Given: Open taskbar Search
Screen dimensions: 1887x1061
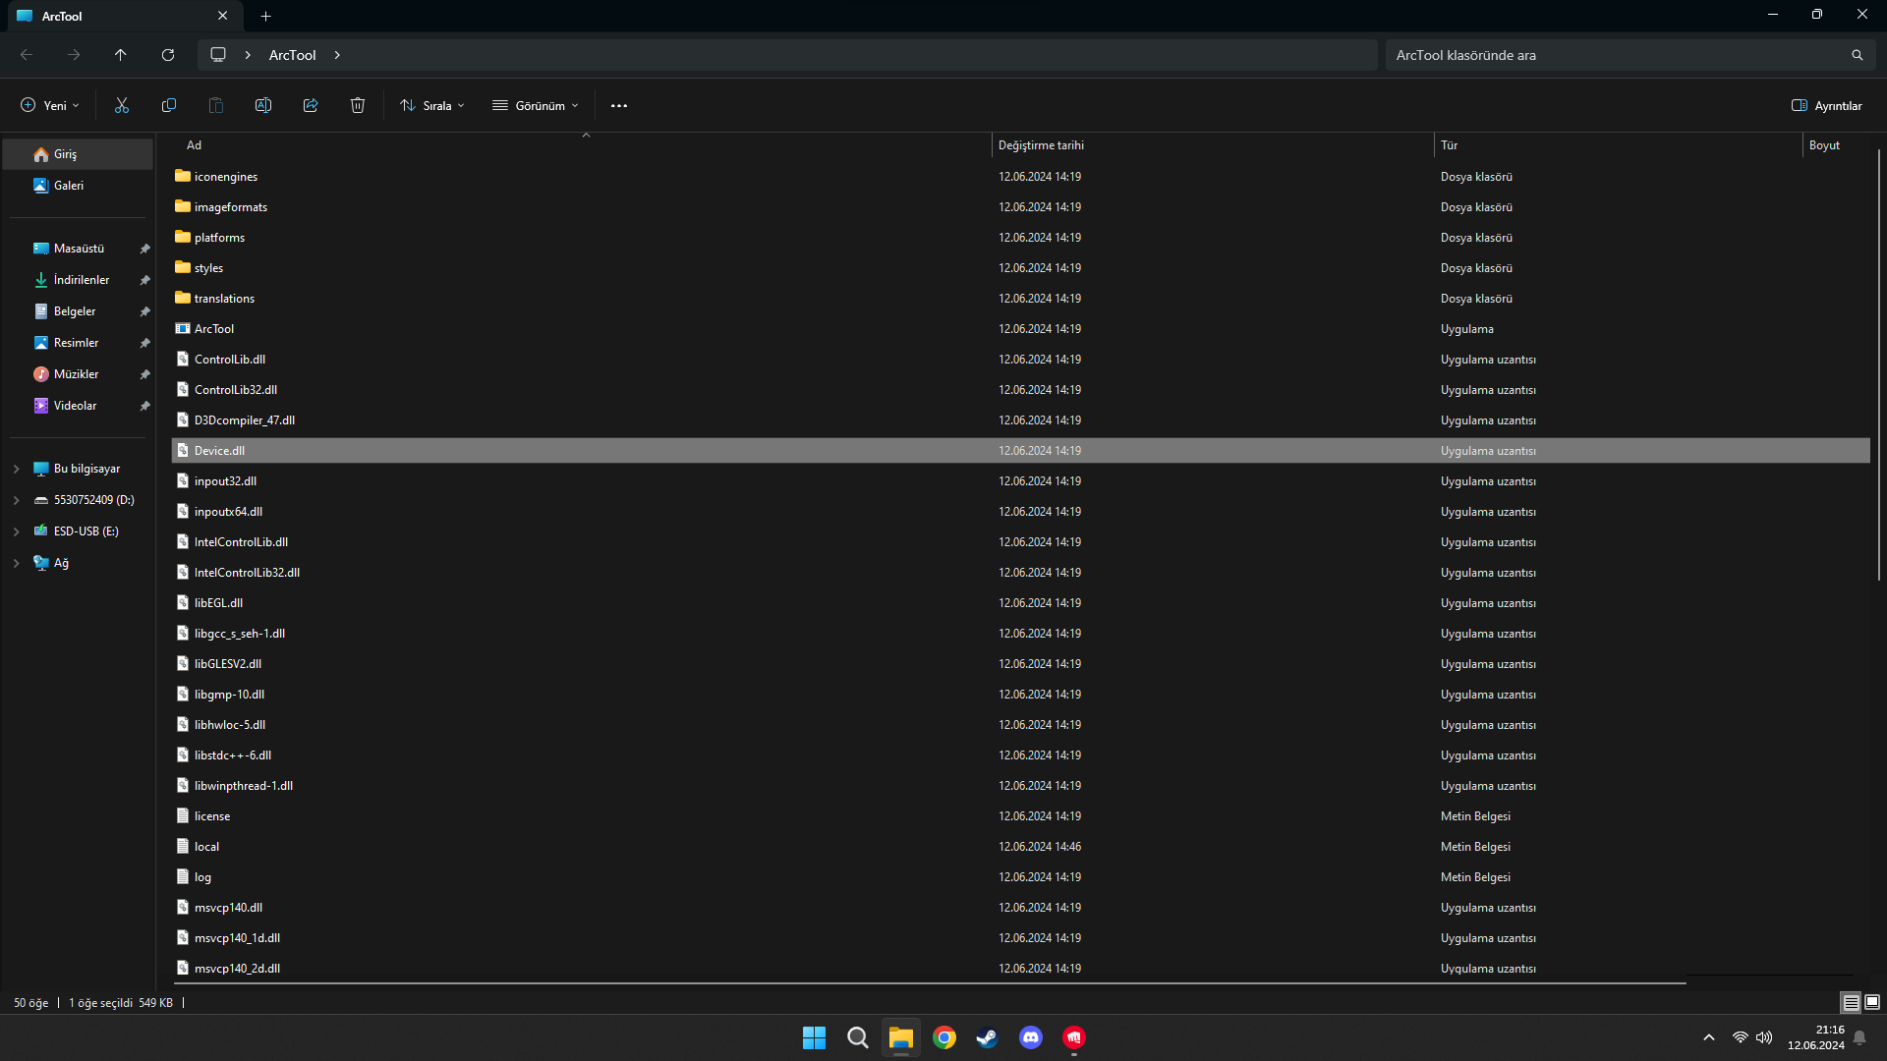Looking at the screenshot, I should click(x=857, y=1037).
